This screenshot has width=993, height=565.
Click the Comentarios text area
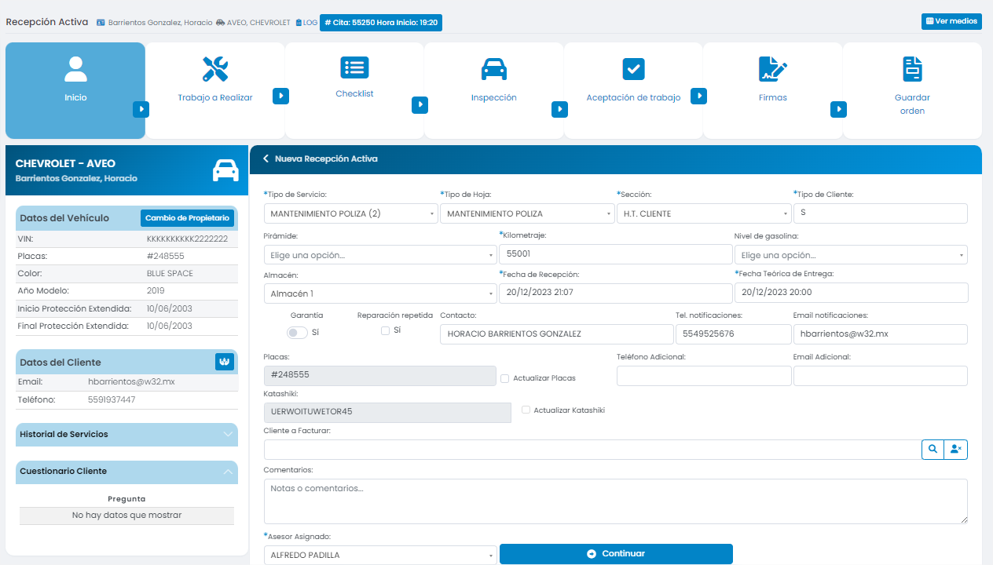click(x=616, y=501)
